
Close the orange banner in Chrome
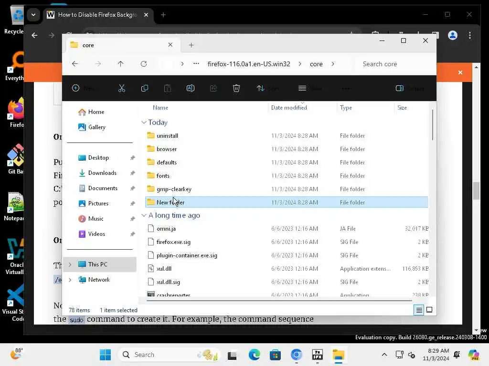click(460, 72)
